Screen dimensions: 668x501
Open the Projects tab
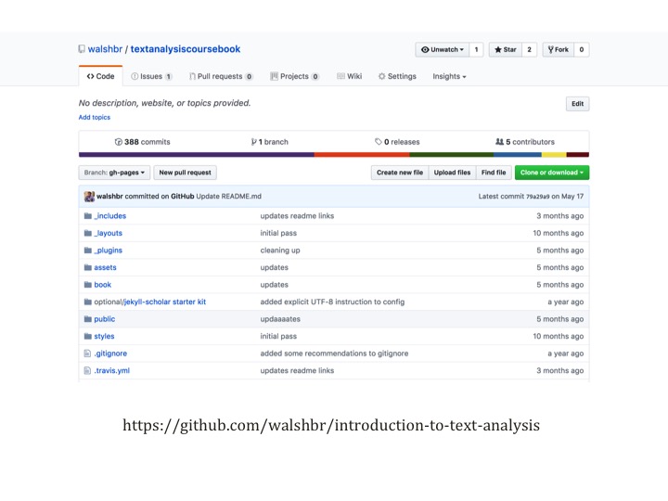click(x=294, y=76)
